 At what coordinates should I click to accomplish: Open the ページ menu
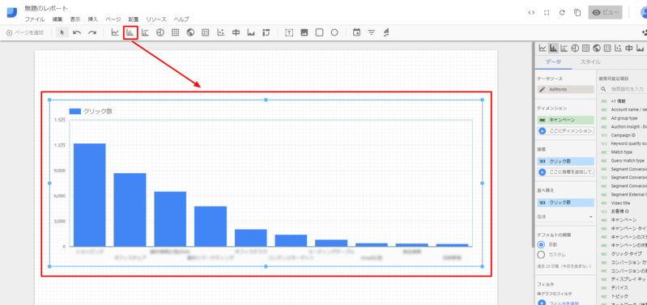[113, 19]
